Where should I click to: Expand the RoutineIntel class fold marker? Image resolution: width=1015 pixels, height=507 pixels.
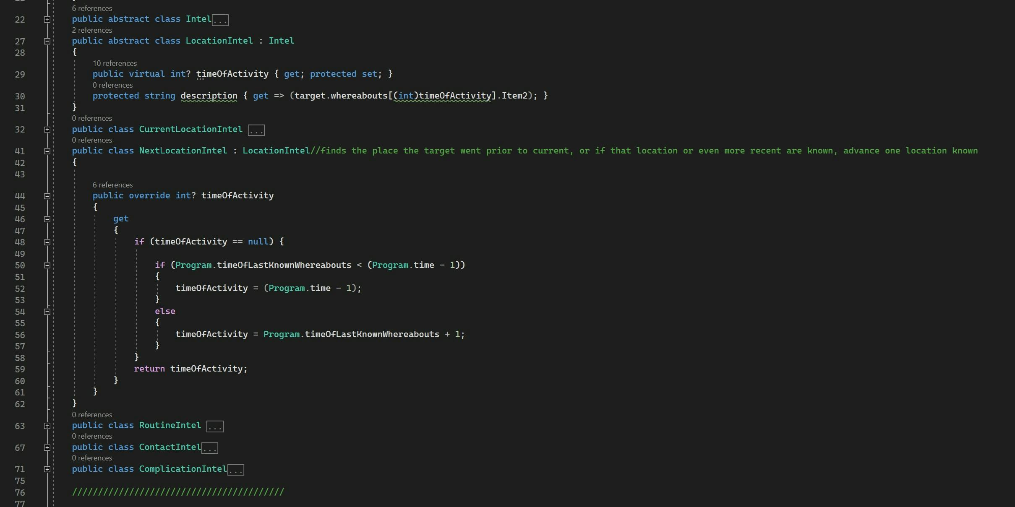coord(47,426)
